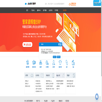Open 关于我们 in the navigation bar

click(x=56, y=10)
